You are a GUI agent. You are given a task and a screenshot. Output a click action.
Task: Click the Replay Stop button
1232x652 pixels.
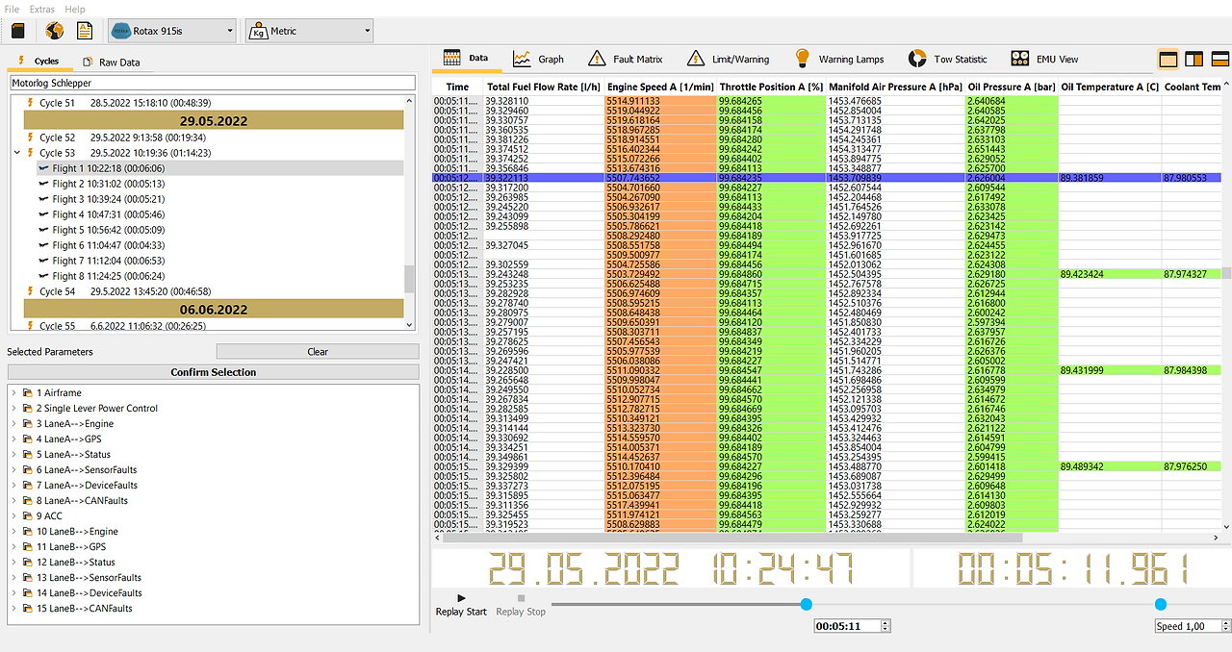coord(521,604)
